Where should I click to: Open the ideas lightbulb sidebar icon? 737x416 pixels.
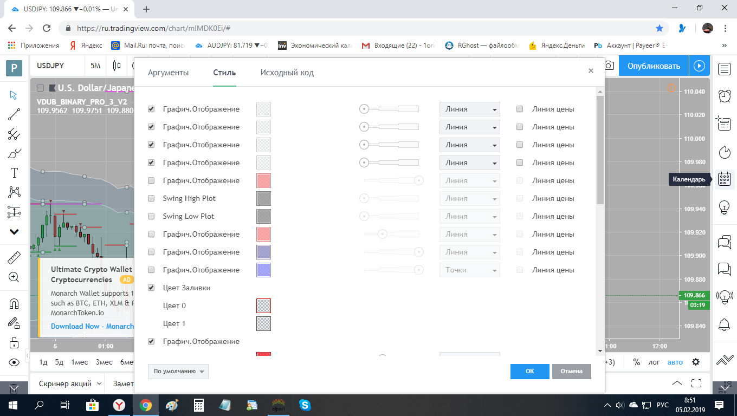coord(725,207)
